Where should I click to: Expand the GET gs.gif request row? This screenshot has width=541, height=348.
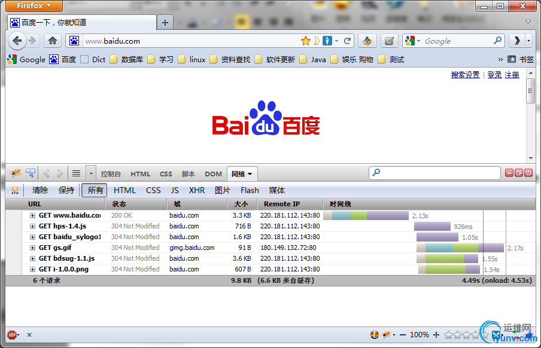pyautogui.click(x=32, y=248)
